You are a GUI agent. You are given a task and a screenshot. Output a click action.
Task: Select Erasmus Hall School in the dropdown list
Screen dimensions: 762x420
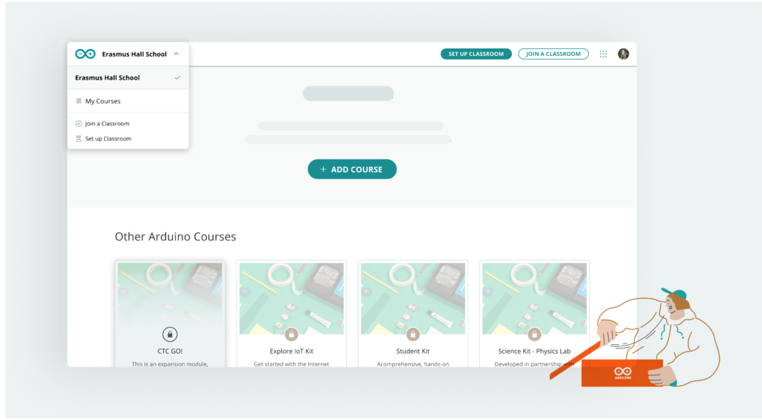[x=128, y=77]
